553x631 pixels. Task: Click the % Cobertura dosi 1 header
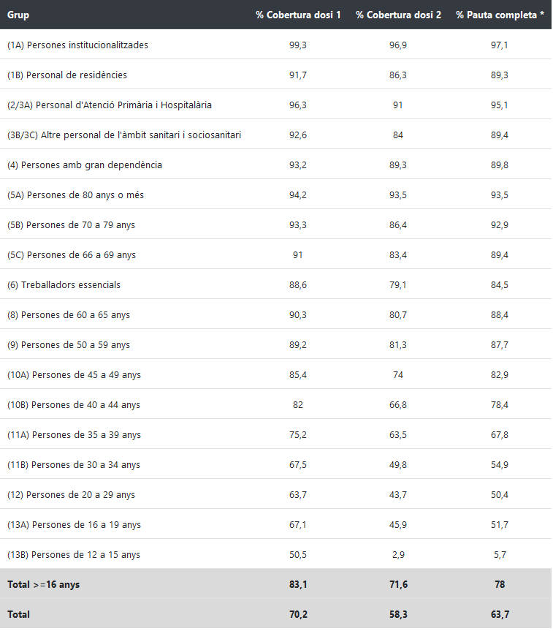pyautogui.click(x=298, y=15)
